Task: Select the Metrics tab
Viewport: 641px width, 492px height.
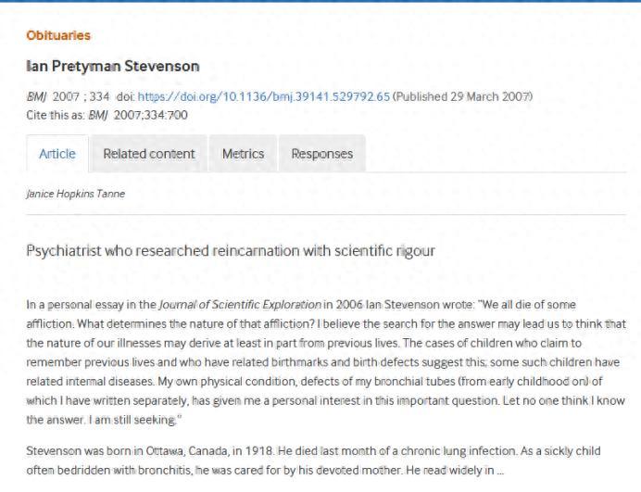Action: coord(243,154)
